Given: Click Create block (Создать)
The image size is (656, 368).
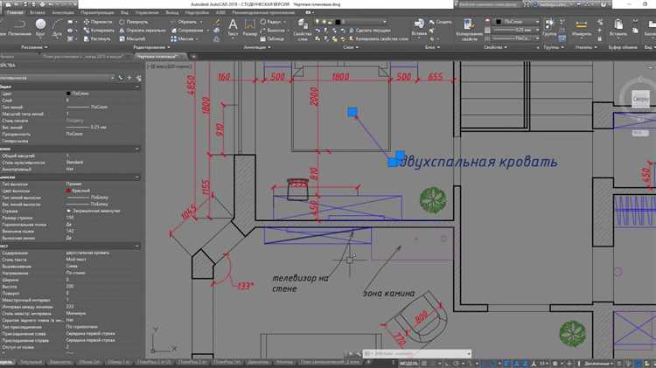Looking at the screenshot, I should click(440, 22).
